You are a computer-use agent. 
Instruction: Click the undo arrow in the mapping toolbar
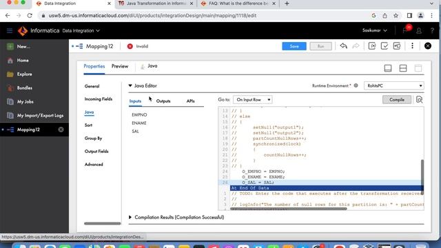[343, 46]
